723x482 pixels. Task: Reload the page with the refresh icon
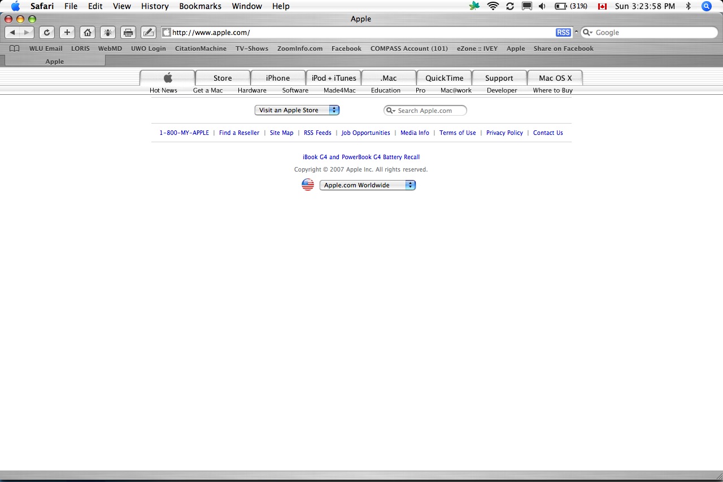47,32
